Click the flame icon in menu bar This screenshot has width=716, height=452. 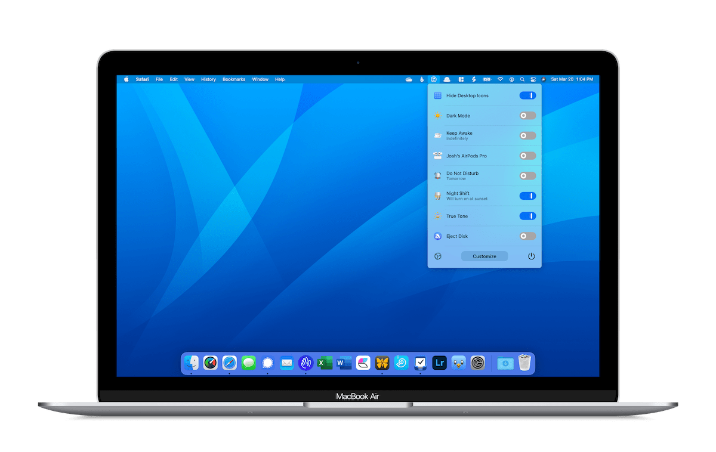pyautogui.click(x=422, y=79)
